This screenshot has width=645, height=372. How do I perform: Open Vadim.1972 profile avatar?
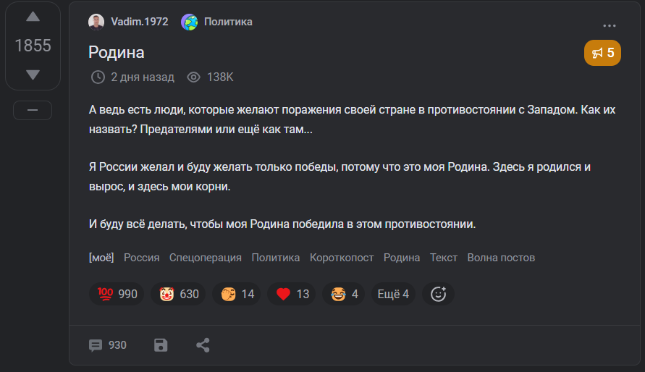96,22
